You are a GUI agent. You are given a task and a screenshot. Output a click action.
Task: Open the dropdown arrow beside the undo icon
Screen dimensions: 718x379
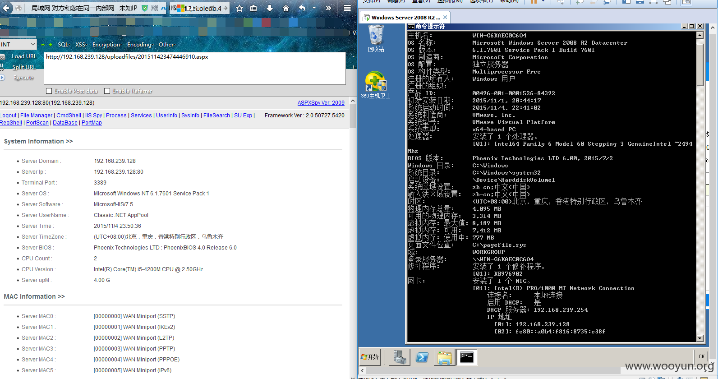tap(314, 8)
